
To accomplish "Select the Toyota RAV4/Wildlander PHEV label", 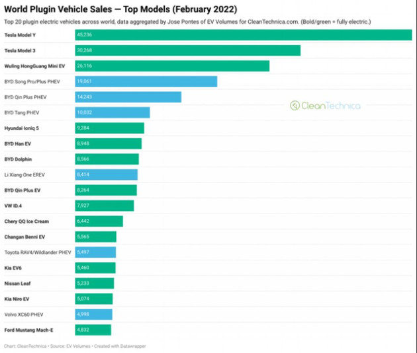I will pos(38,253).
